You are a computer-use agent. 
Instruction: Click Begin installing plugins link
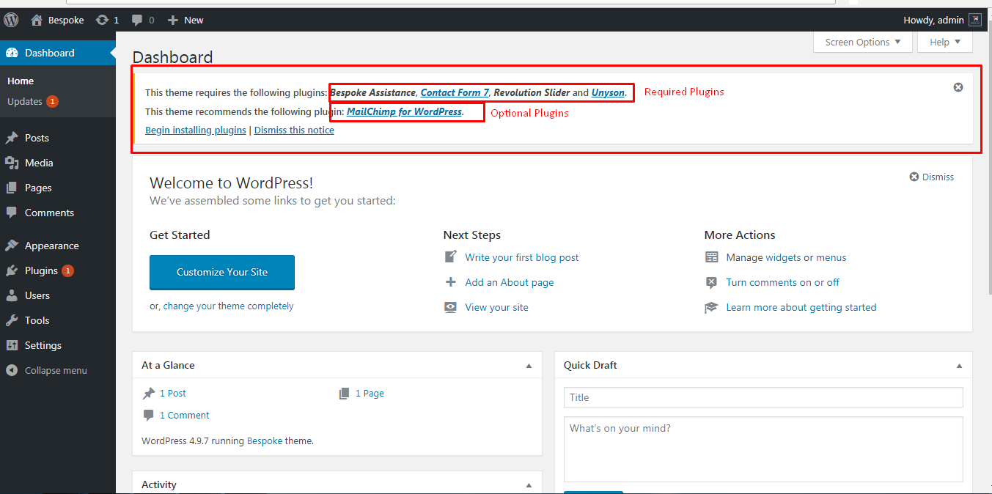[x=196, y=130]
